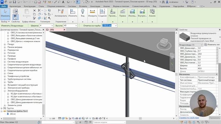Click the Измерить ruler icon
This screenshot has width=221, height=124.
point(92,13)
